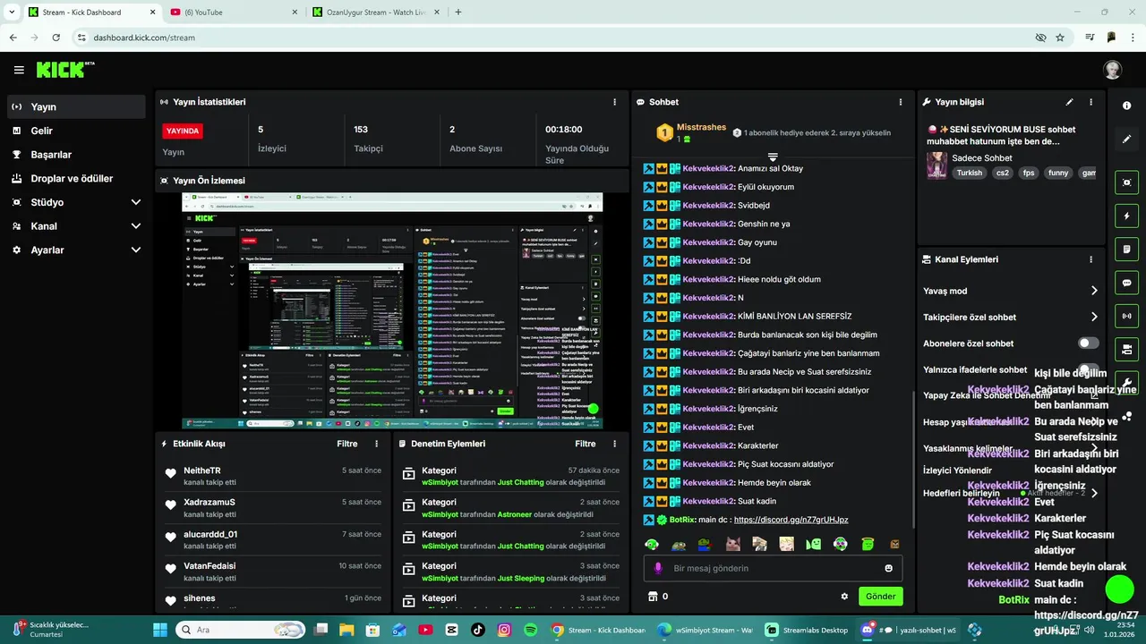
Task: Toggle Abonelere özel sohbet switch
Action: (x=1088, y=343)
